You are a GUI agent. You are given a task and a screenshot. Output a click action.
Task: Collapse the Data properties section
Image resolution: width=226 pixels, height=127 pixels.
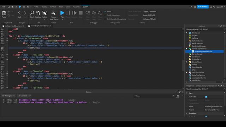pos(187,93)
